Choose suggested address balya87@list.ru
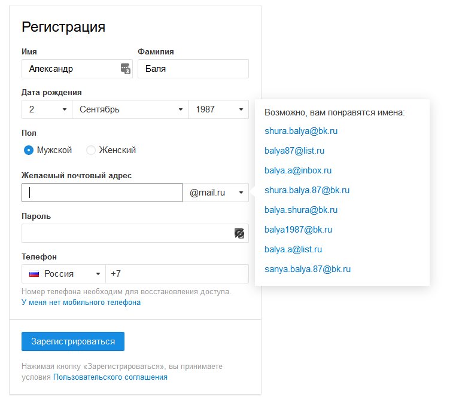The height and width of the screenshot is (409, 450). point(294,151)
